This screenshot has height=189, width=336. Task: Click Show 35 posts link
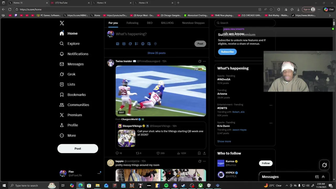(156, 53)
